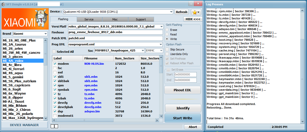Minimize the SFT Dongle window
The width and height of the screenshot is (307, 132).
pyautogui.click(x=192, y=3)
